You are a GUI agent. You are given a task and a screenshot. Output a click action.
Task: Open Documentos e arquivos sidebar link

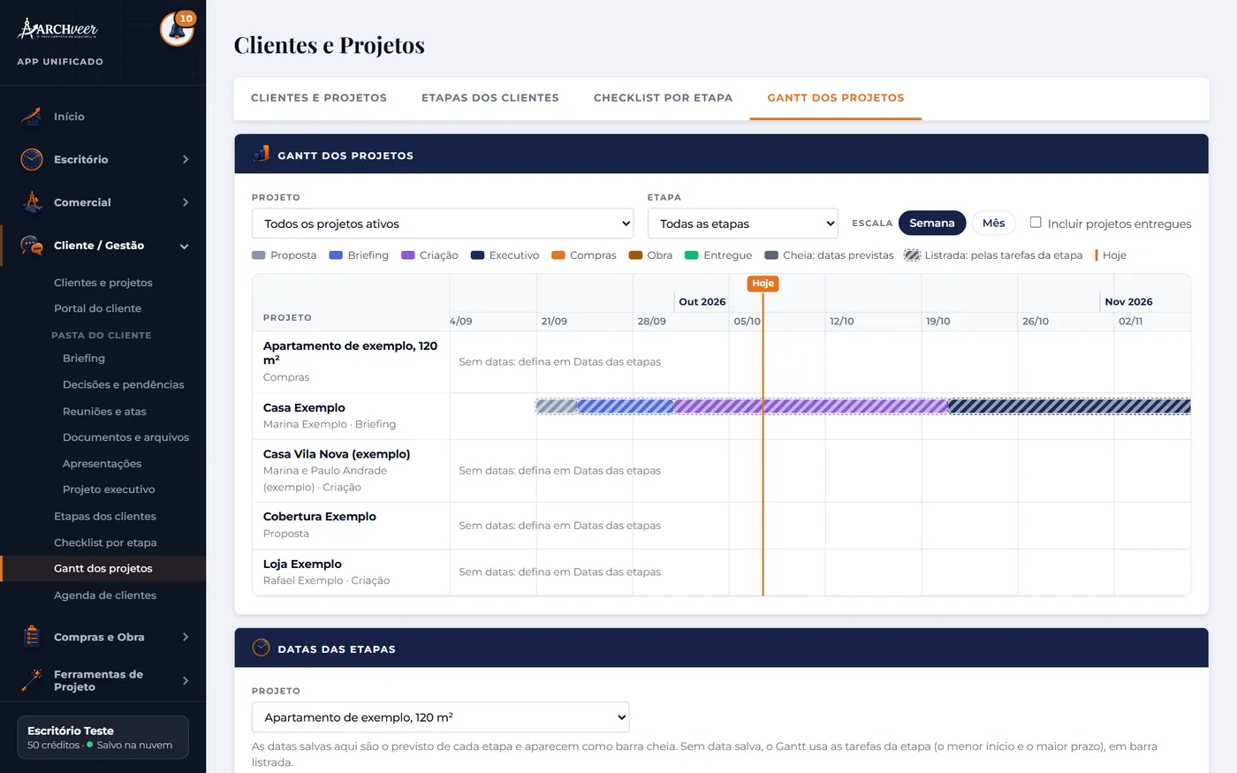pyautogui.click(x=125, y=437)
